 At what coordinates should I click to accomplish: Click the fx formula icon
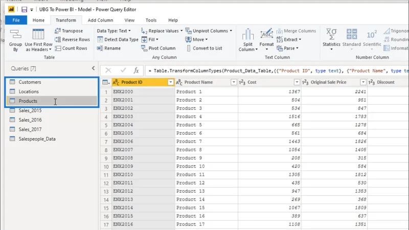pyautogui.click(x=136, y=71)
